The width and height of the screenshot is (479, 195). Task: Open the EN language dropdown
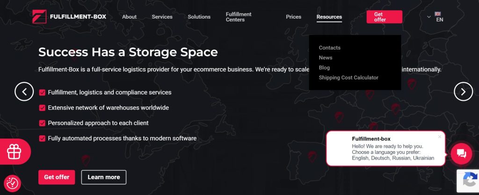[440, 20]
